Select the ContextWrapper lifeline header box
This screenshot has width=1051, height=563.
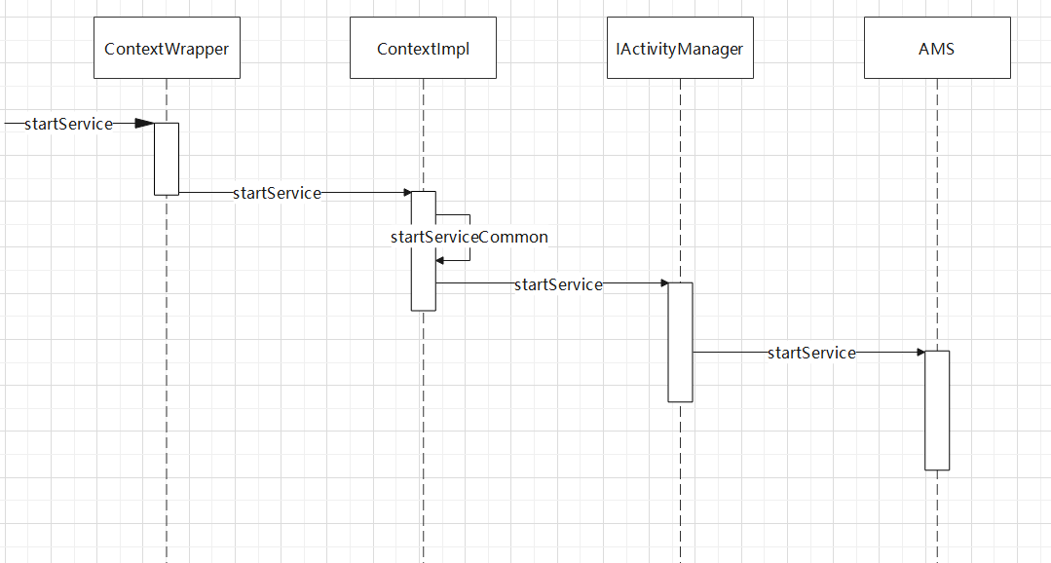coord(167,49)
